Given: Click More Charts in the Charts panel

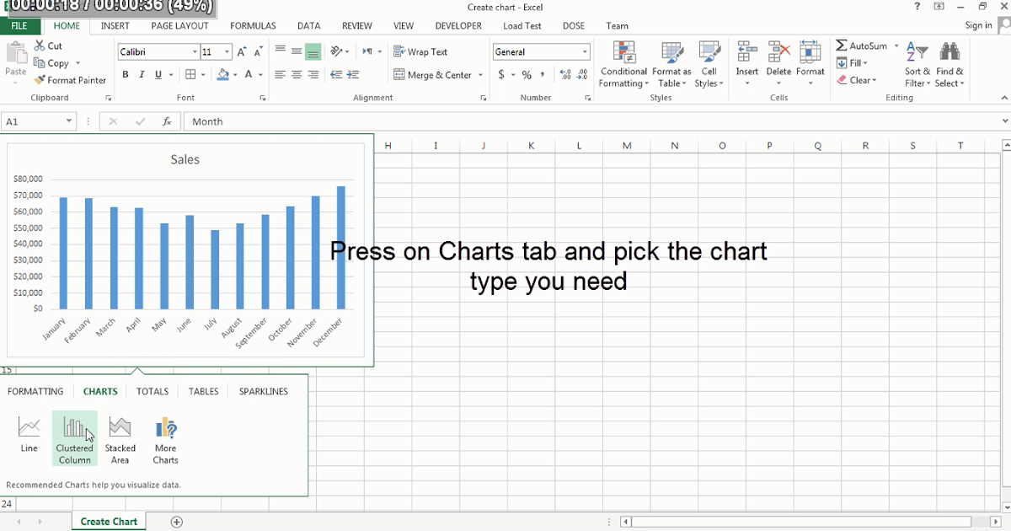Looking at the screenshot, I should (165, 437).
